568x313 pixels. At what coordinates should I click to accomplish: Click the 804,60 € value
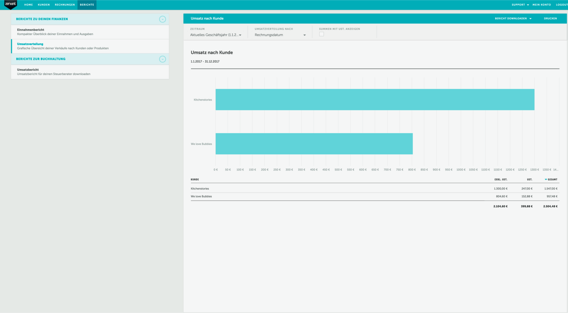[x=502, y=196]
